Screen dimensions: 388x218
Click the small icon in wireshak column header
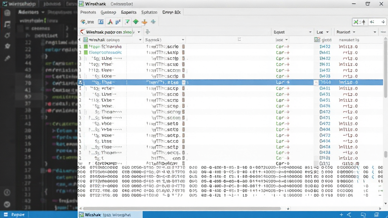click(86, 39)
